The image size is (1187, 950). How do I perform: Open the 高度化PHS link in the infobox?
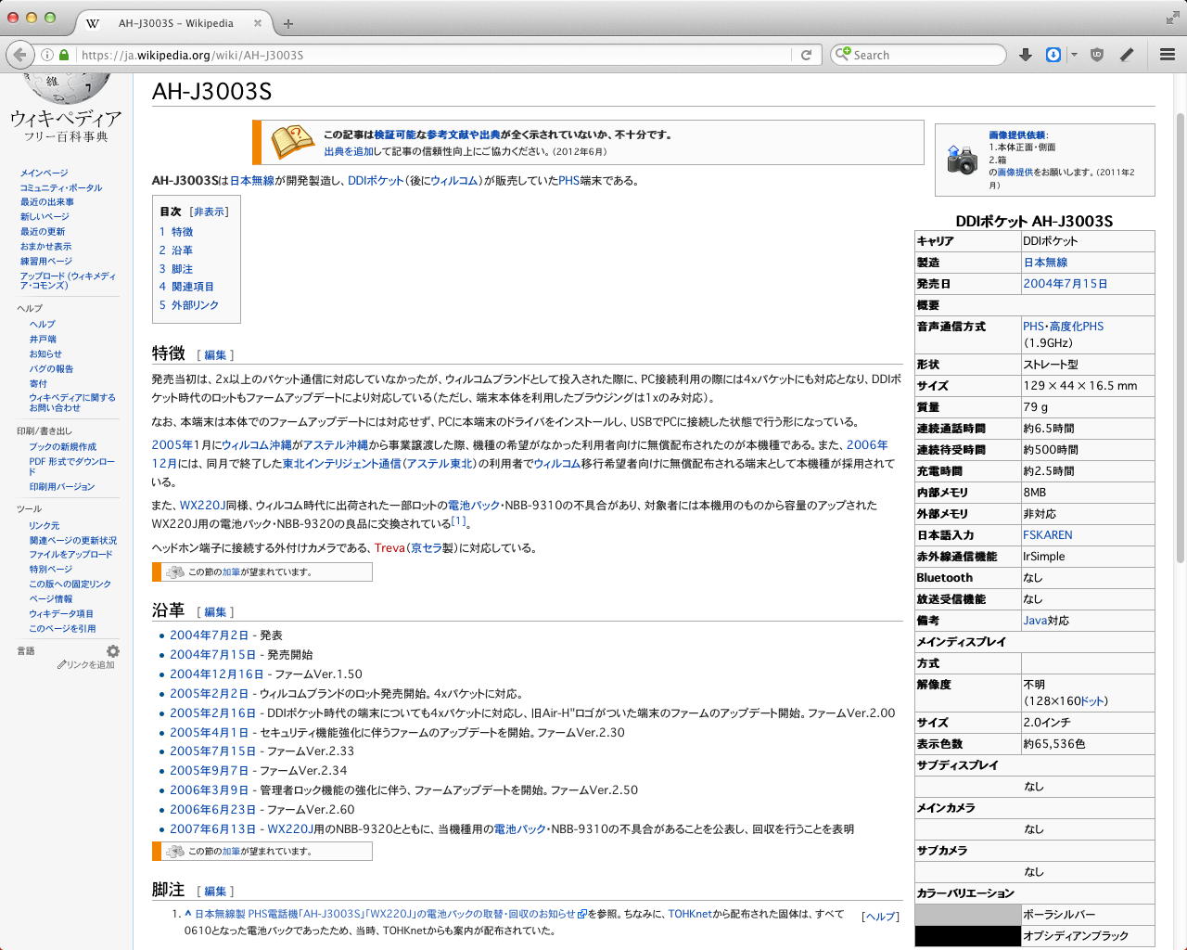[x=1077, y=327]
